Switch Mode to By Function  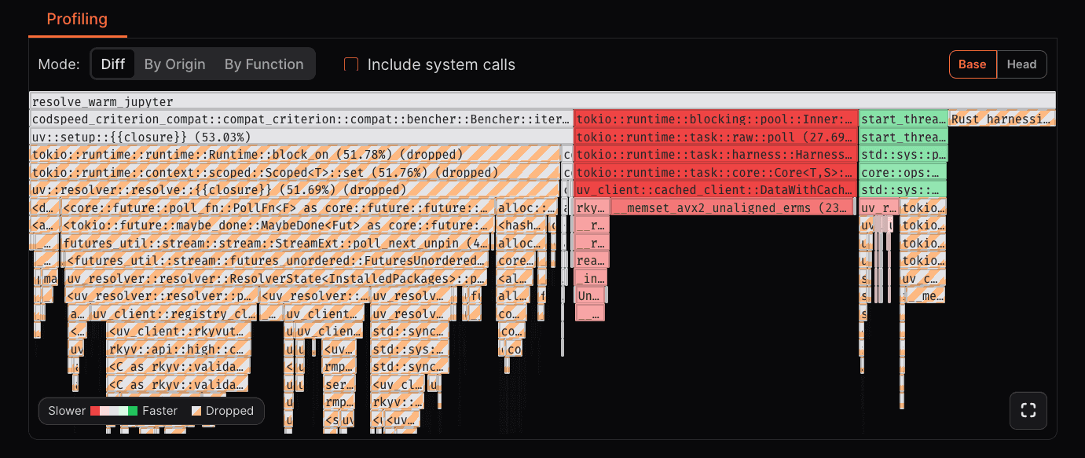click(x=264, y=64)
